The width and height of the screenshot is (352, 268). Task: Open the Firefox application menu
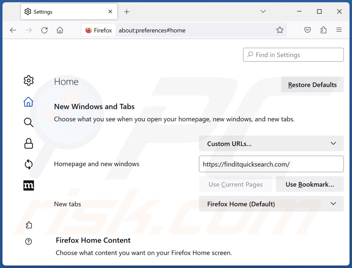[x=339, y=30]
